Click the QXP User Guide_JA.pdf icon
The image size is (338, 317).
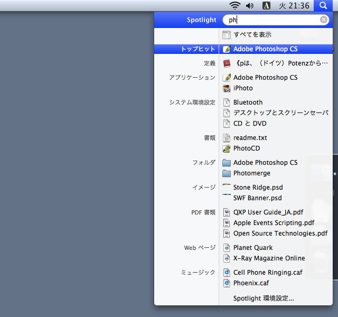[x=227, y=212]
